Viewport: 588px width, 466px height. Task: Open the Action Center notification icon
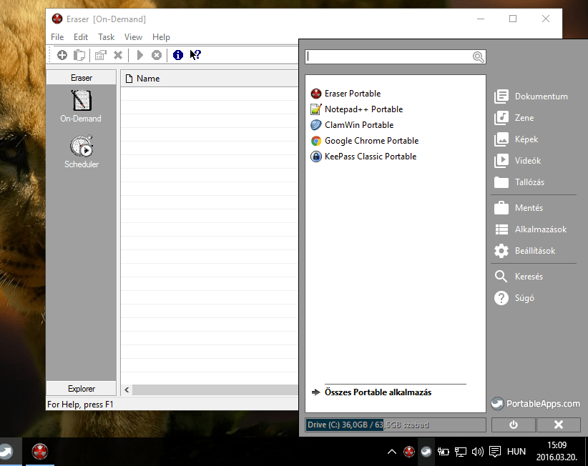[495, 452]
